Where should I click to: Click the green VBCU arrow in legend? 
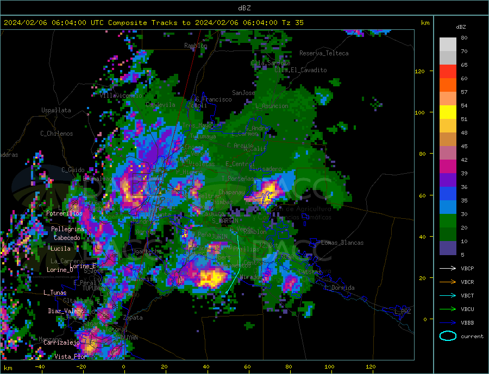point(448,309)
